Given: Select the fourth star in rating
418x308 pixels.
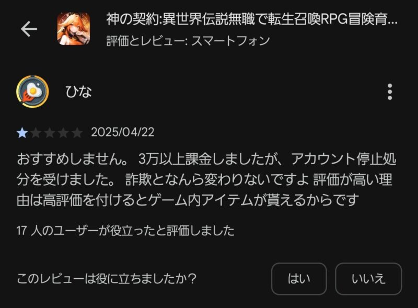Looking at the screenshot, I should tap(63, 133).
